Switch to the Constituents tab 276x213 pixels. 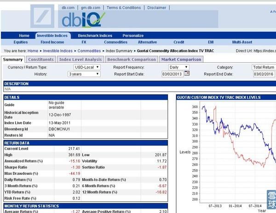41,59
